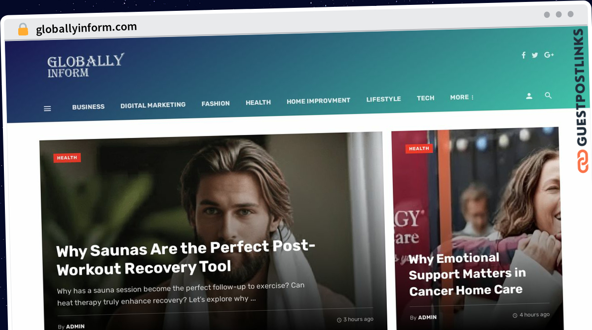This screenshot has width=592, height=330.
Task: Expand the MORE menu dropdown
Action: (x=462, y=97)
